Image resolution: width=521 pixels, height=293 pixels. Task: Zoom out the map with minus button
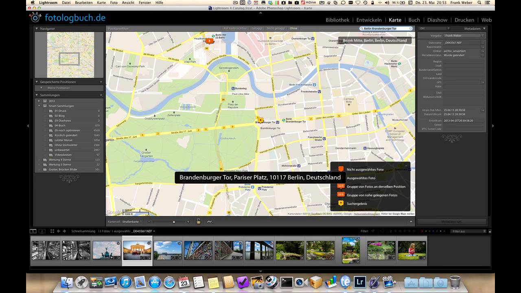tap(149, 222)
